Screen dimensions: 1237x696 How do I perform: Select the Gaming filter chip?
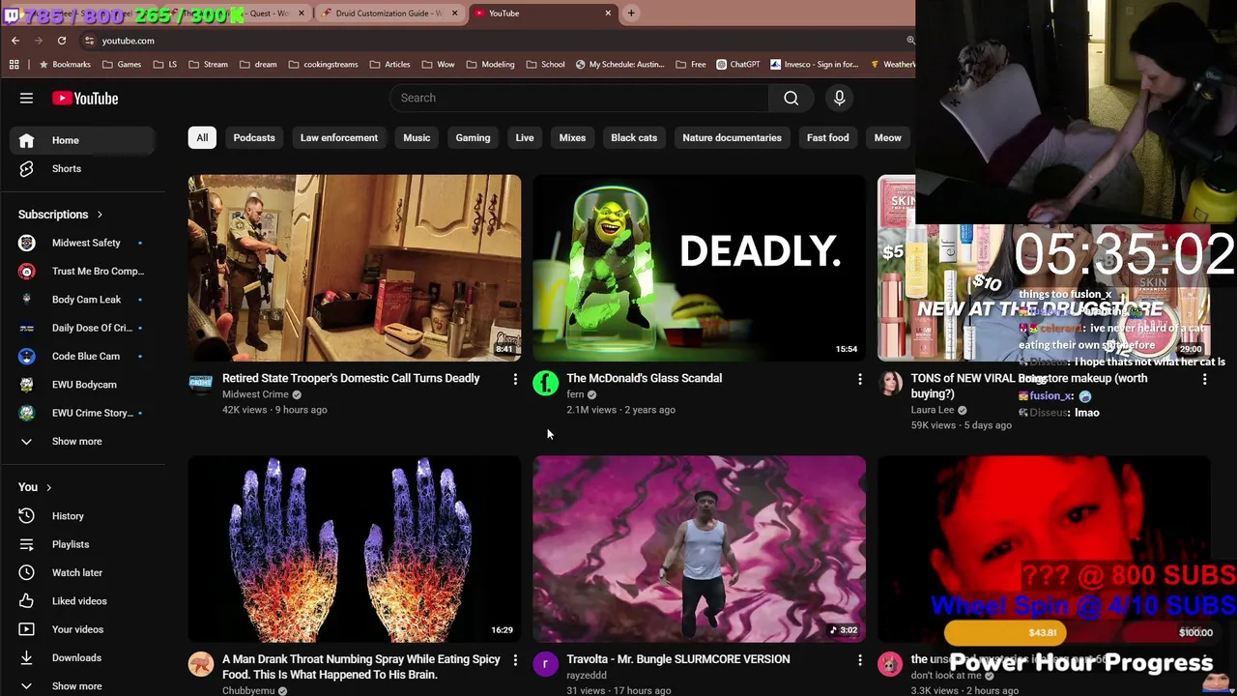473,137
